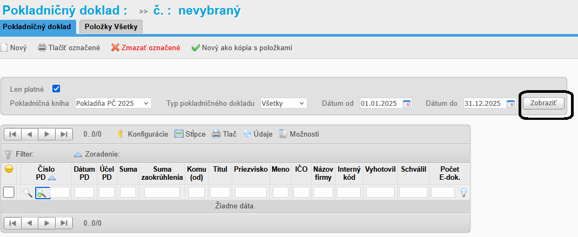This screenshot has height=237, width=578.
Task: Sort by Číslo PD column header
Action: (x=46, y=173)
